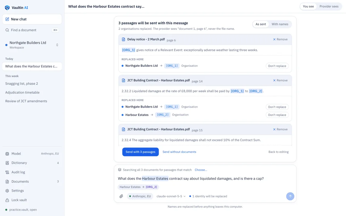Click the Anthropic, EU provider chip

(140, 196)
